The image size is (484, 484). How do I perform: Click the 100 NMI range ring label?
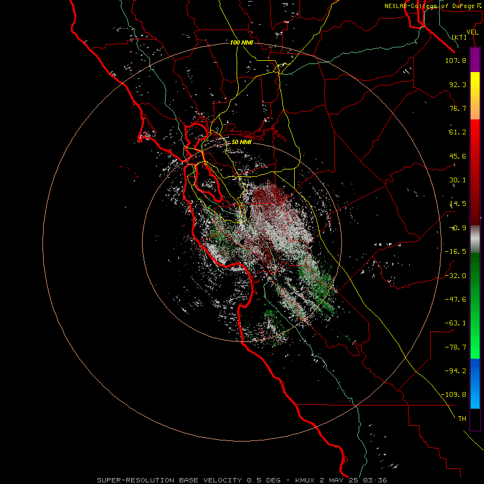pos(241,42)
